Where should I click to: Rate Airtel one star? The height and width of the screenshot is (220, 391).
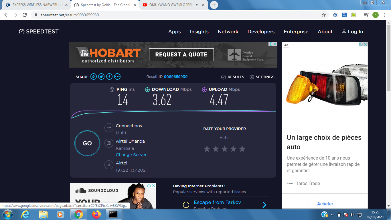click(x=207, y=149)
